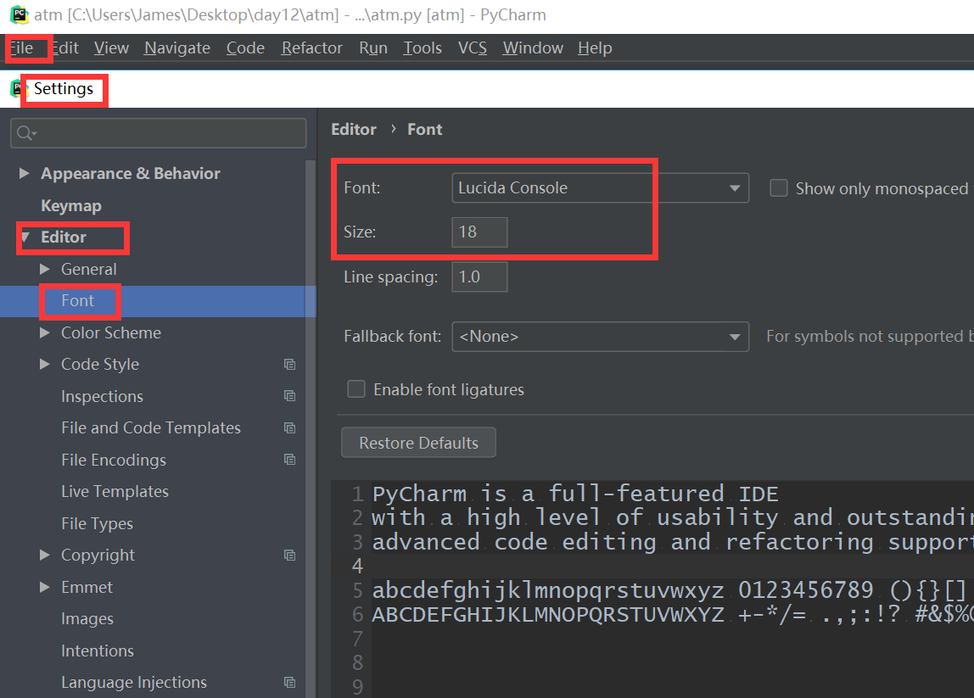
Task: Open the VCS menu
Action: pos(472,48)
